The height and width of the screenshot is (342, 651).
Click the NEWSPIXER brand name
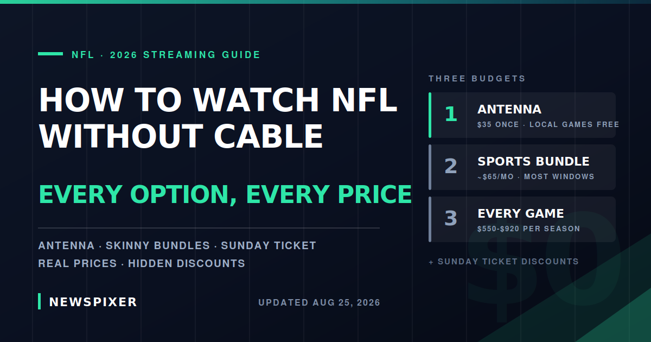coord(93,302)
